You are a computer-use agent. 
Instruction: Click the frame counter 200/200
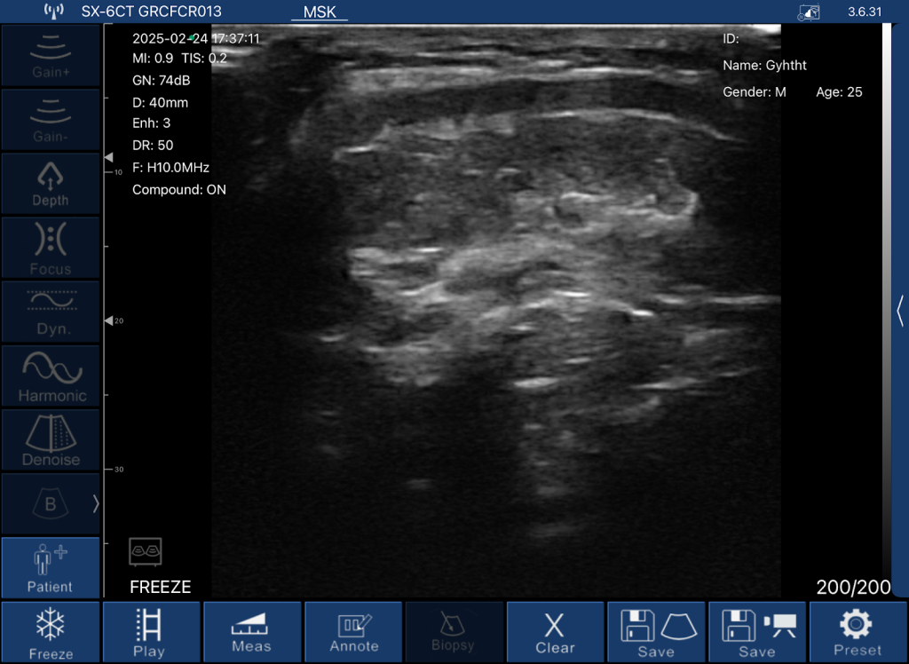(x=853, y=588)
